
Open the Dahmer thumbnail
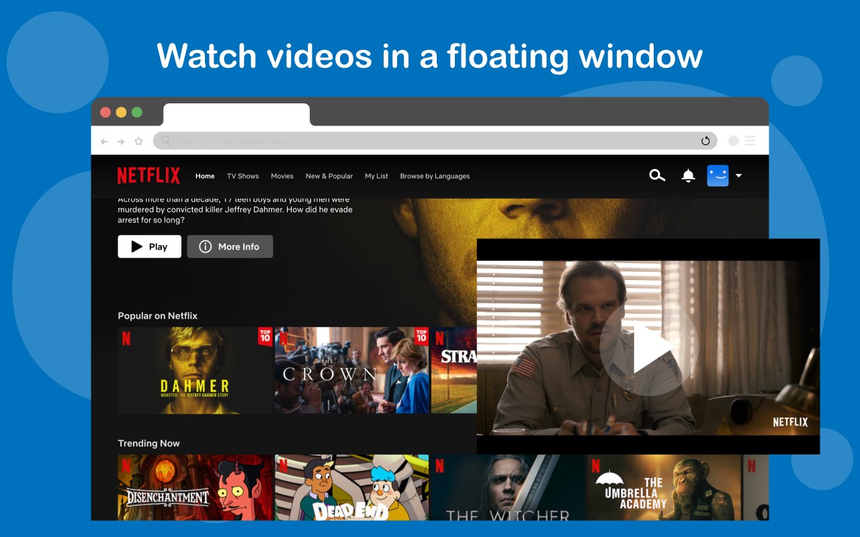click(195, 370)
